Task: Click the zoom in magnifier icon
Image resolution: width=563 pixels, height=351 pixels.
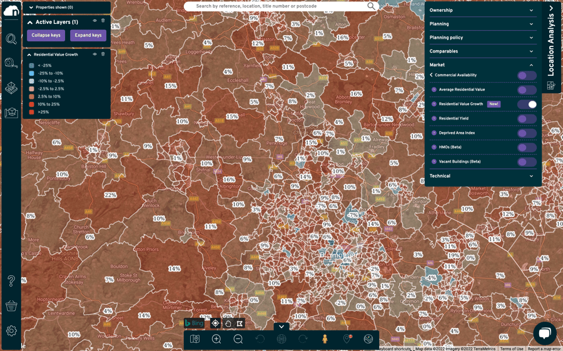Action: point(216,339)
